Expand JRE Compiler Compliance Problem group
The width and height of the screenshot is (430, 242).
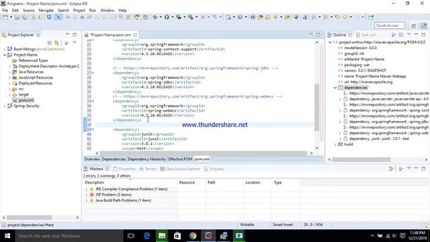tap(87, 189)
